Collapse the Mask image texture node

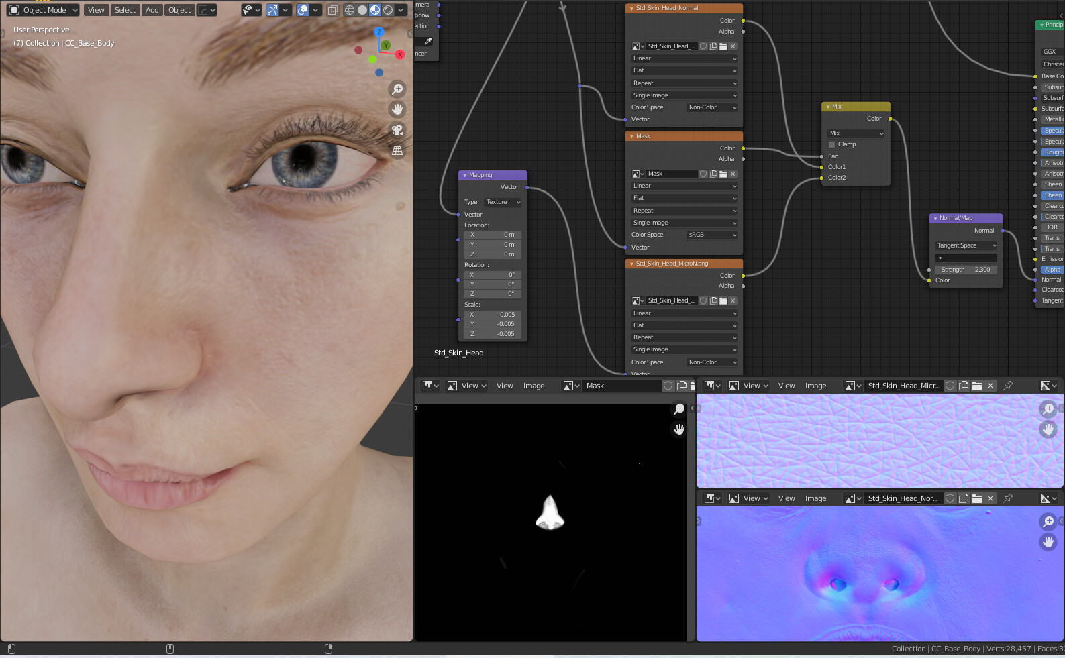tap(631, 136)
